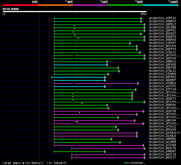181x165 pixels.
Task: Select the UniRef100_A2Y3T0 label
Action: point(162,86)
